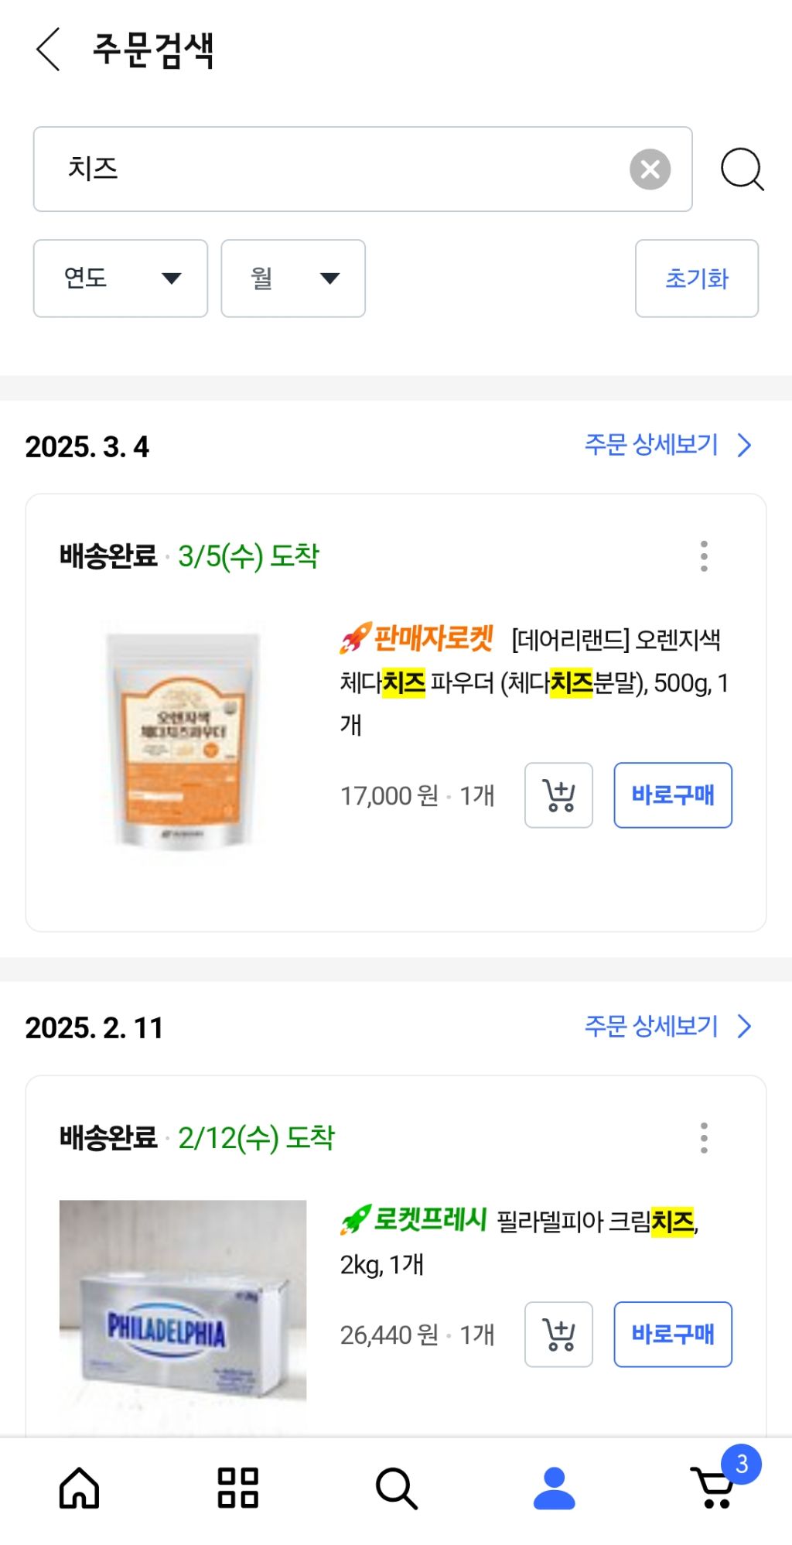792x1545 pixels.
Task: Open more options for cheddar powder order
Action: click(704, 556)
